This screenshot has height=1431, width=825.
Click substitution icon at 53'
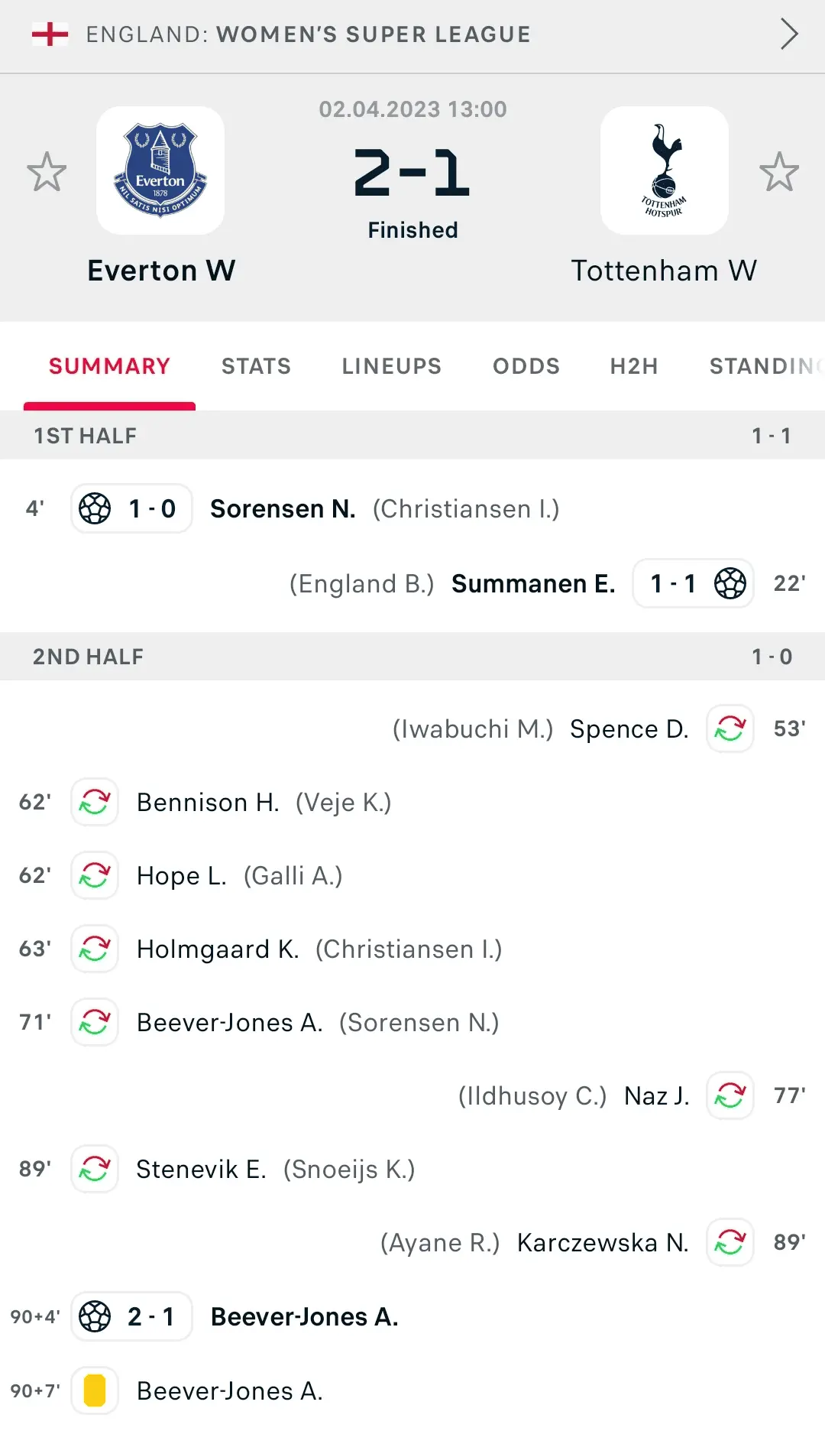730,728
